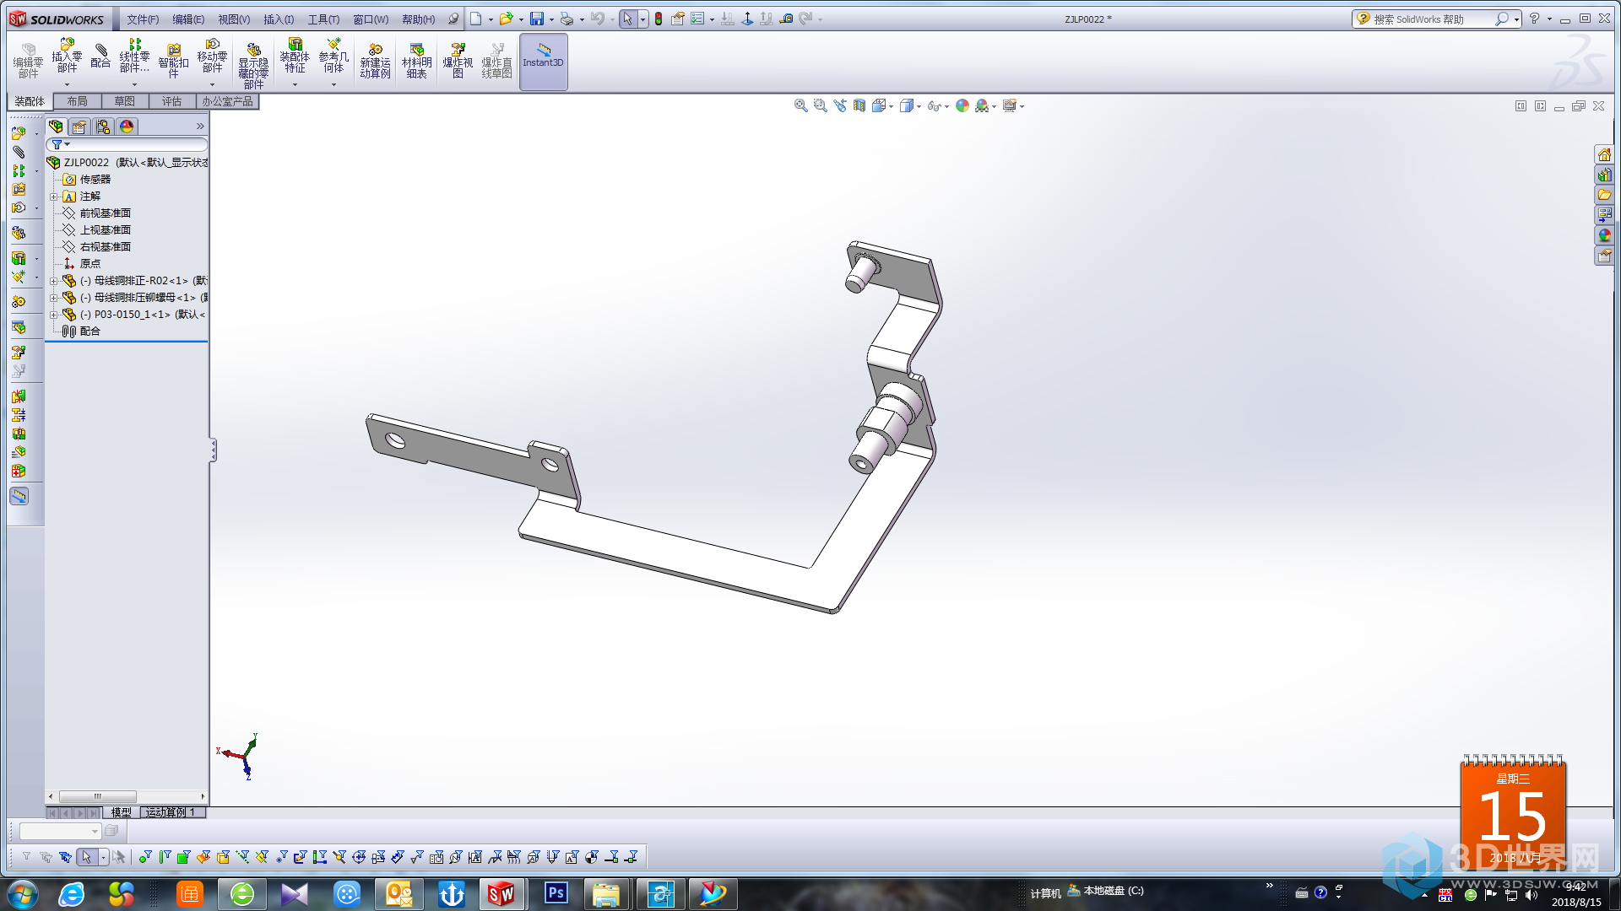
Task: Open FeatureManager design tree tab
Action: click(56, 127)
